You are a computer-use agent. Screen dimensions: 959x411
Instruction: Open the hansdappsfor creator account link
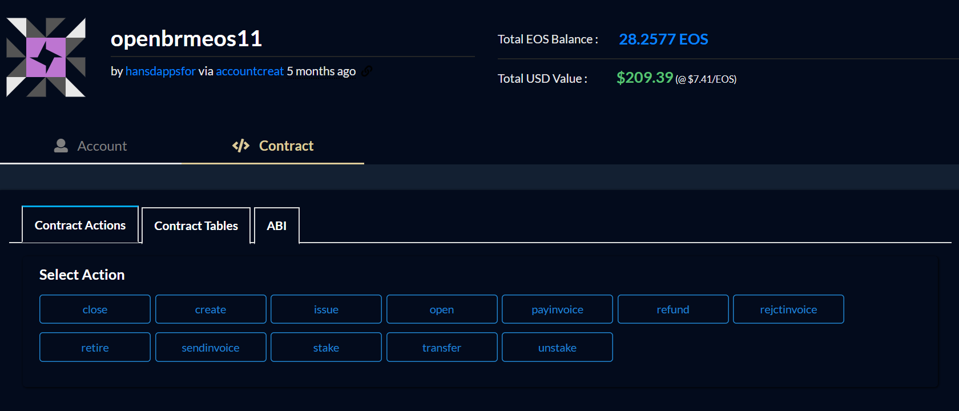pos(160,71)
